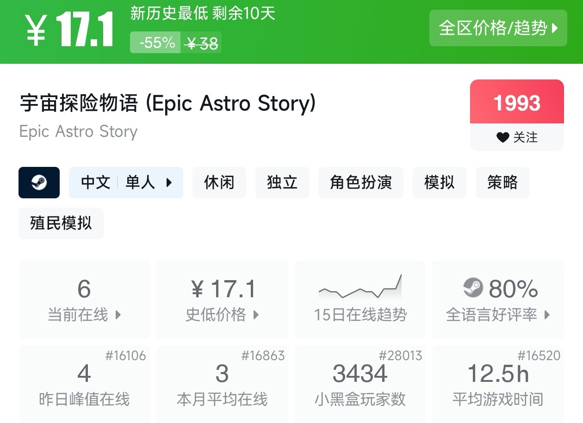Select the 独立 (Indie) tag
Screen dimensions: 583x423
[282, 183]
